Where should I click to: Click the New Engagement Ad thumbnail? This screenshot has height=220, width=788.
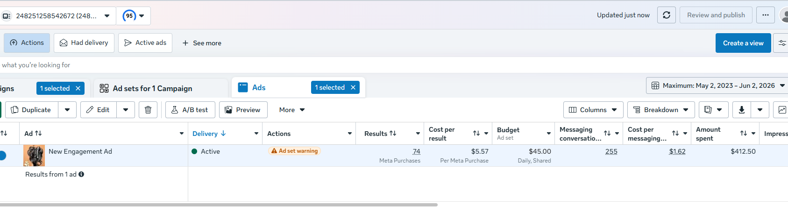click(x=34, y=156)
